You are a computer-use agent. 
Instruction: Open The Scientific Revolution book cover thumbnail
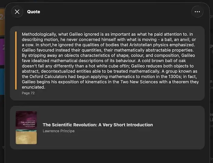pos(26,127)
